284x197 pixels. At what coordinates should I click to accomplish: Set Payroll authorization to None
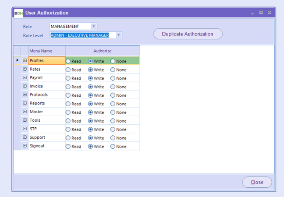113,78
